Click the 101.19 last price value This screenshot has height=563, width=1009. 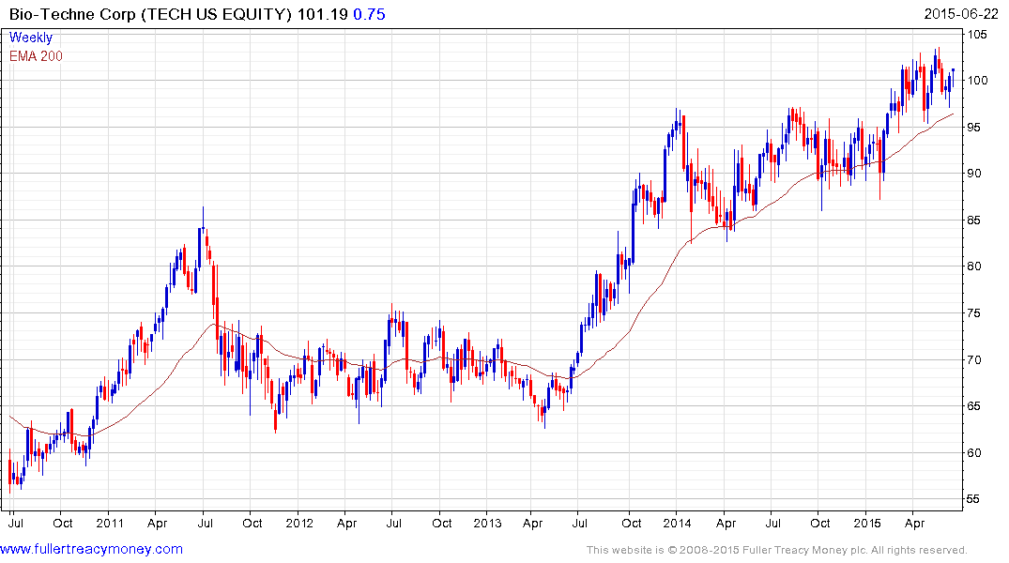(322, 14)
